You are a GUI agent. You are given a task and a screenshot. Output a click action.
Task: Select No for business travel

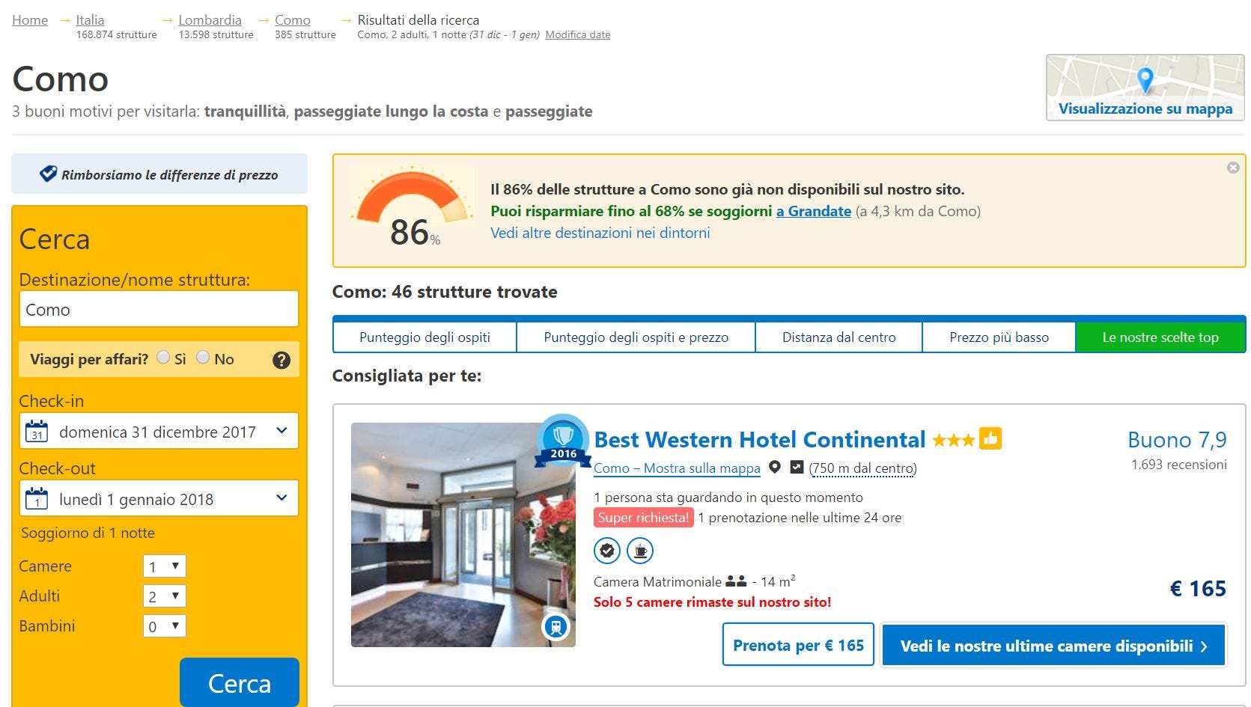[203, 358]
